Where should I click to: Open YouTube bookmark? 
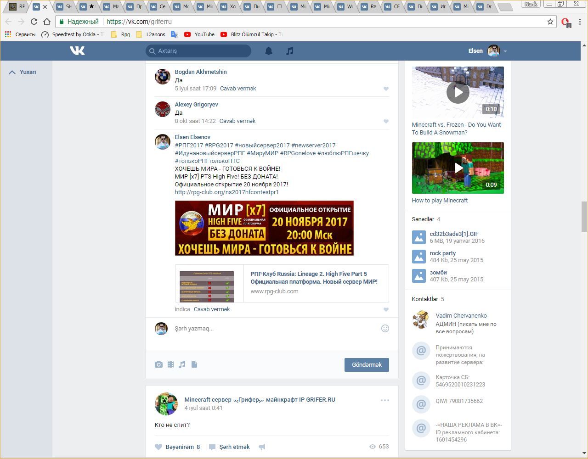(199, 34)
